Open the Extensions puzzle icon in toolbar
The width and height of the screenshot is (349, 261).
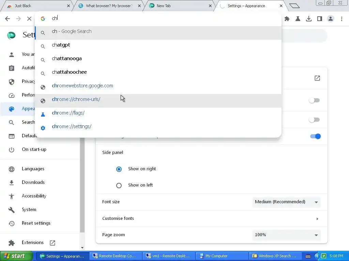point(287,19)
